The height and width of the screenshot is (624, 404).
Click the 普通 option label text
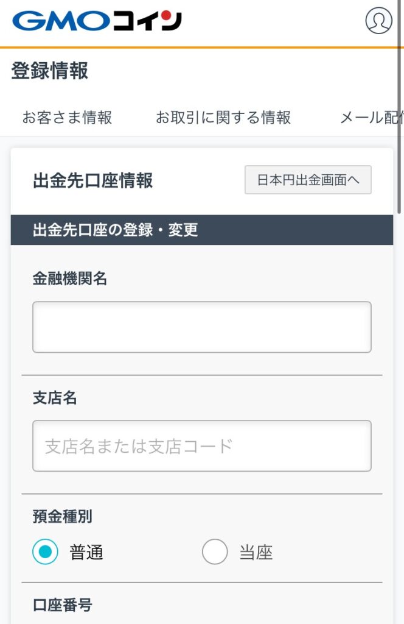tap(86, 553)
